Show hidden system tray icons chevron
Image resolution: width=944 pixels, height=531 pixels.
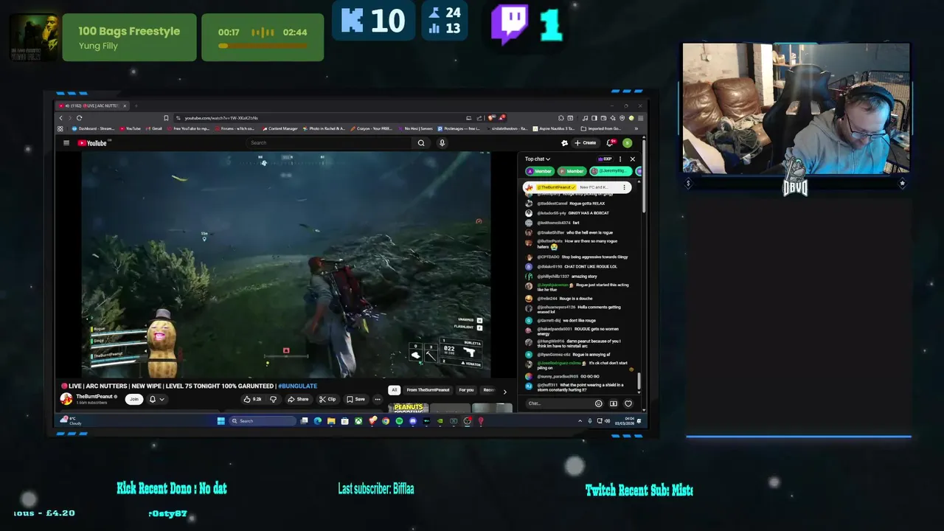(580, 421)
